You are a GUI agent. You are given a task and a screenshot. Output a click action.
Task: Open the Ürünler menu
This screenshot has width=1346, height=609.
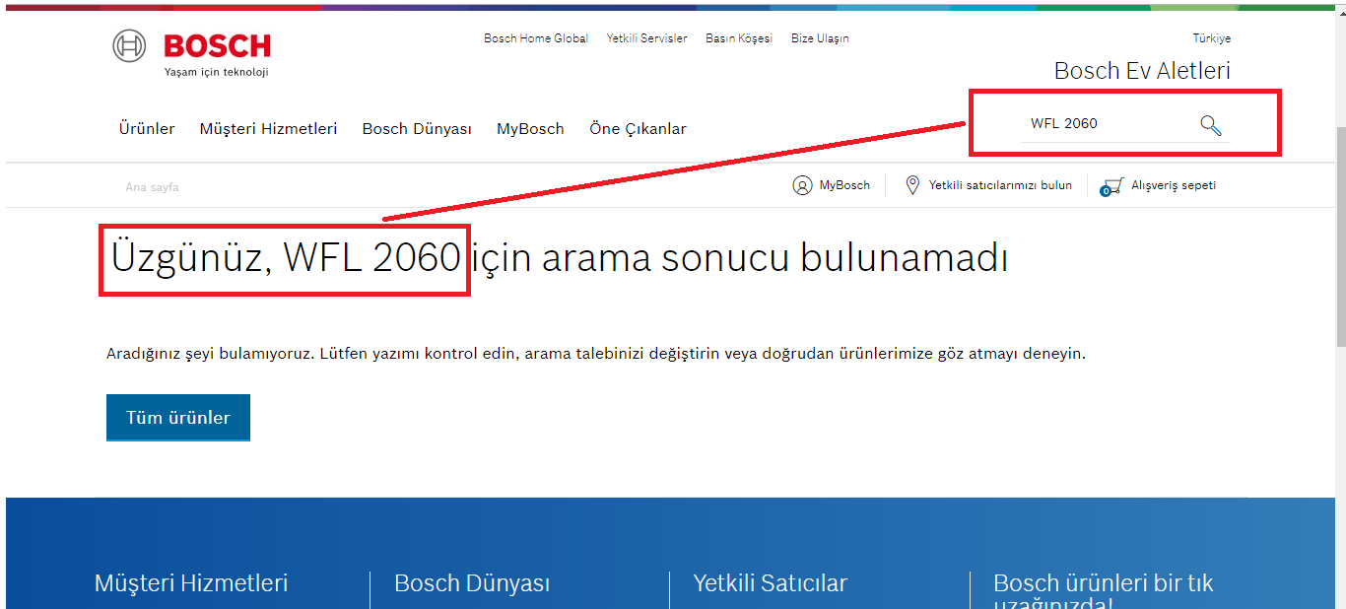pyautogui.click(x=147, y=129)
